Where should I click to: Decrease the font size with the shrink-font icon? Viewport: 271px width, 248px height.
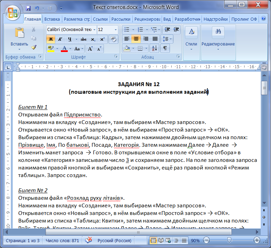(x=99, y=49)
